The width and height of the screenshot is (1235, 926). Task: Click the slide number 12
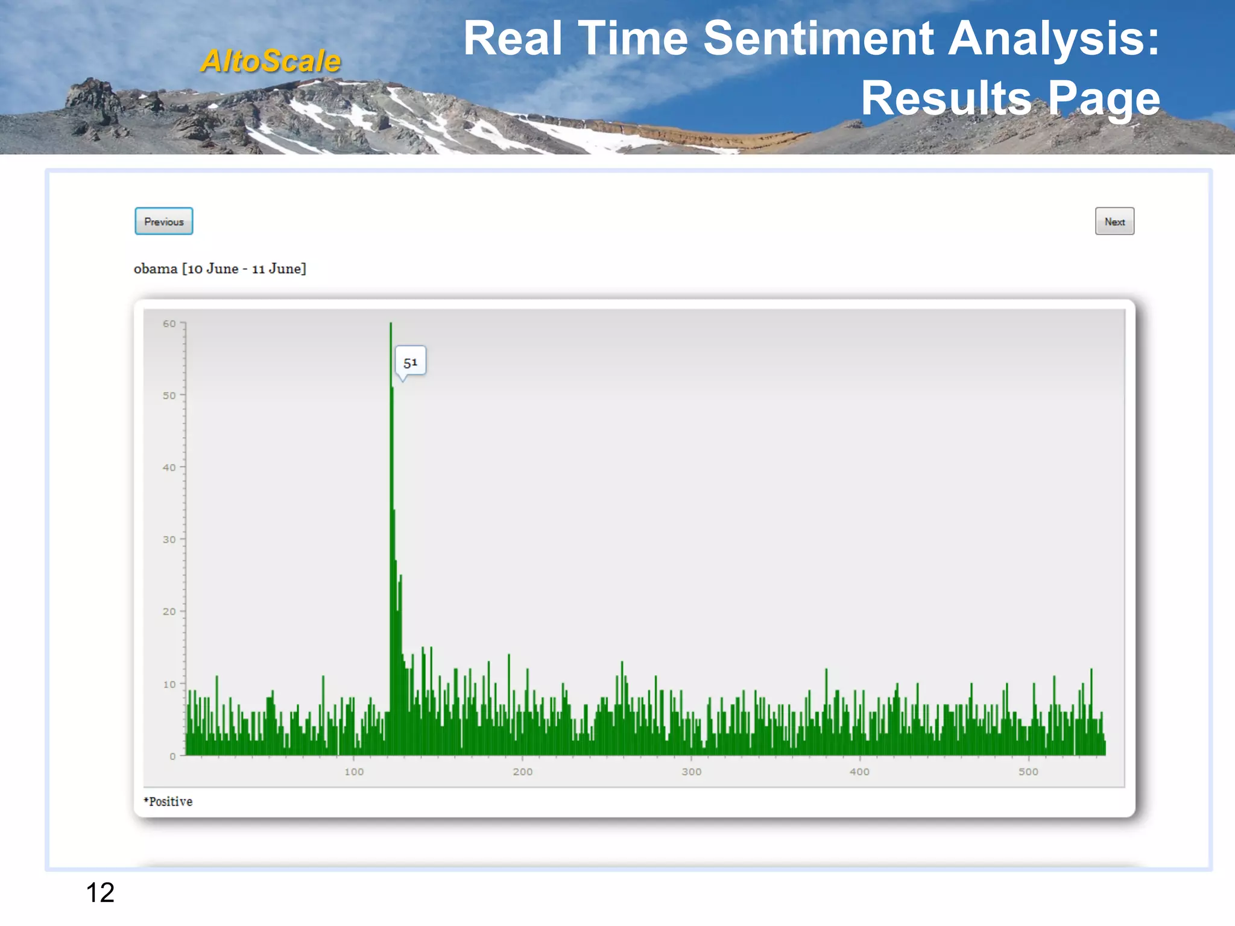100,892
